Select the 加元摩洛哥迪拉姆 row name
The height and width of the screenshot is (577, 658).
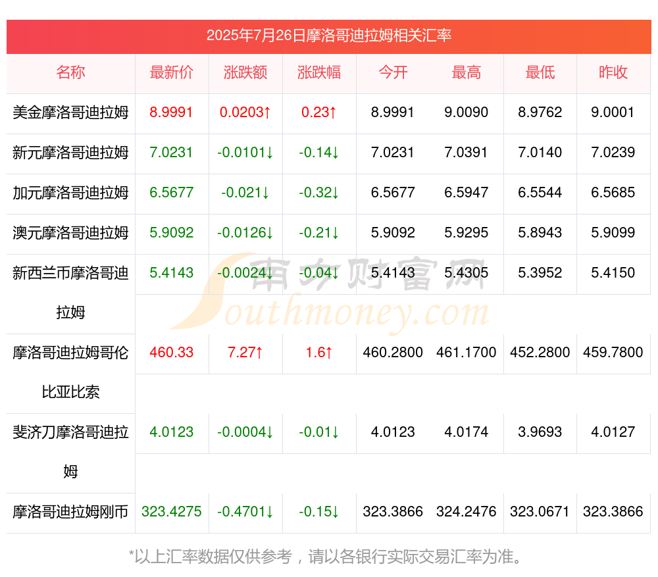click(70, 193)
